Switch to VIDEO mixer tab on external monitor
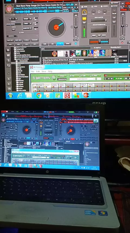Image resolution: width=130 pixels, height=233 pixels. [95, 7]
